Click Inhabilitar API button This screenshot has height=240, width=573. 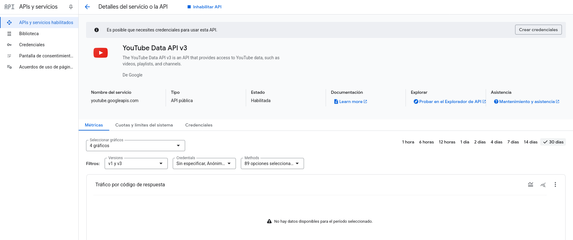tap(204, 7)
